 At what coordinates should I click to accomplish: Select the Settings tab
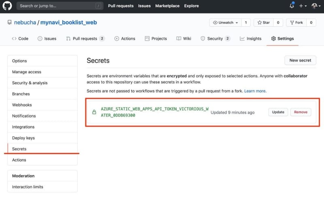pos(282,38)
